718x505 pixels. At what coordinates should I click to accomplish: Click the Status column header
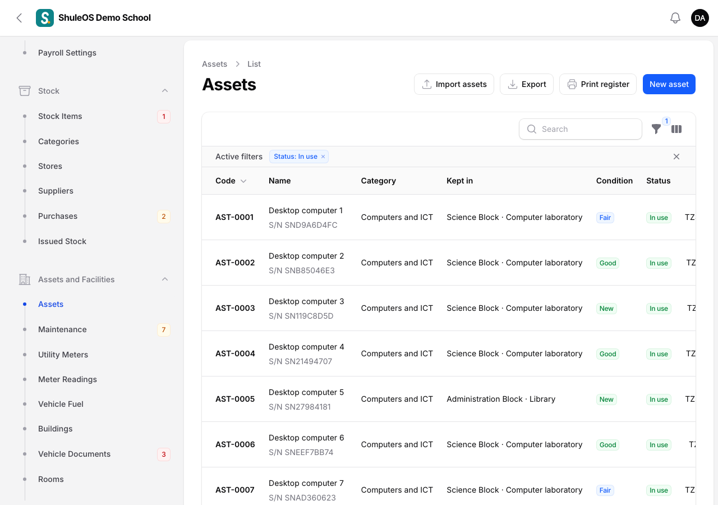tap(658, 181)
